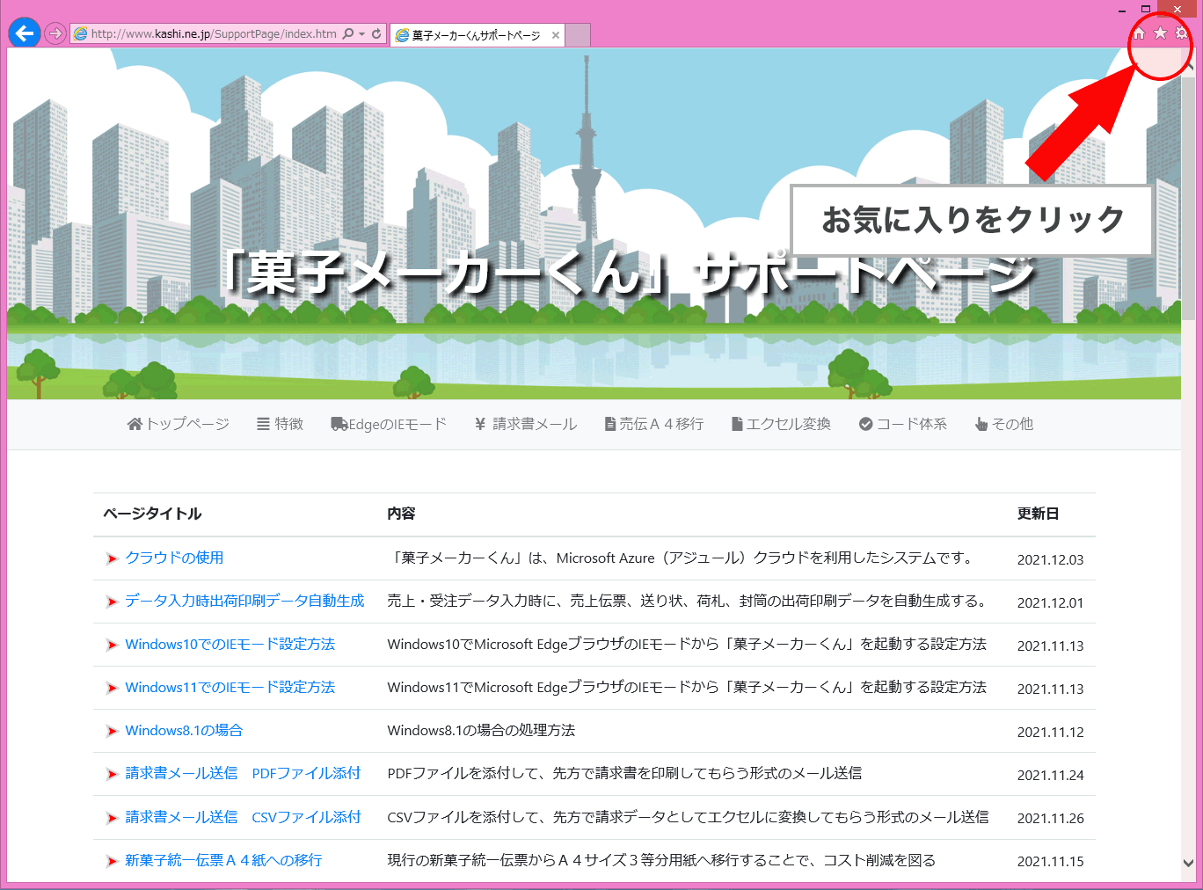Viewport: 1203px width, 890px height.
Task: Select the 菓子メーカーくんサポートページ tab
Action: point(475,35)
